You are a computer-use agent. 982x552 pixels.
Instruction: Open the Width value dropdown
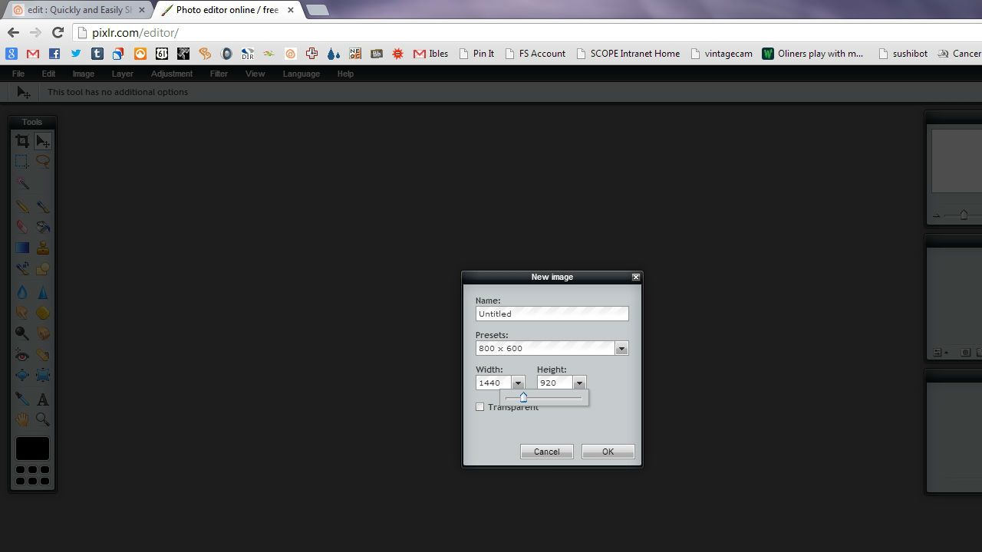click(518, 383)
